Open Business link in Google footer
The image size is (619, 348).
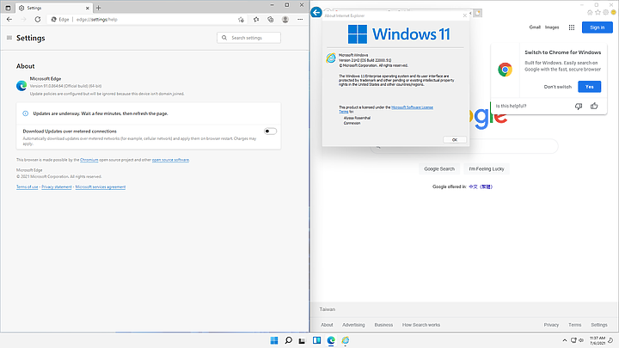383,325
